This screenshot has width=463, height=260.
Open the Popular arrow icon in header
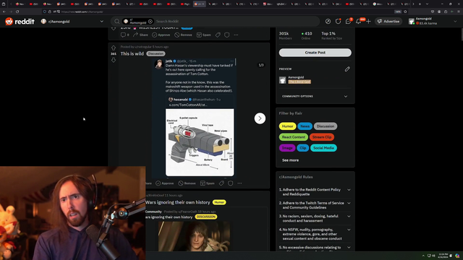click(328, 21)
